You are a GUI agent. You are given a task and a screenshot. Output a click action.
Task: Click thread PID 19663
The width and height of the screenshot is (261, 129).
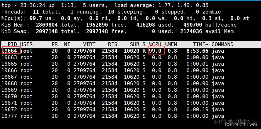pyautogui.click(x=9, y=57)
